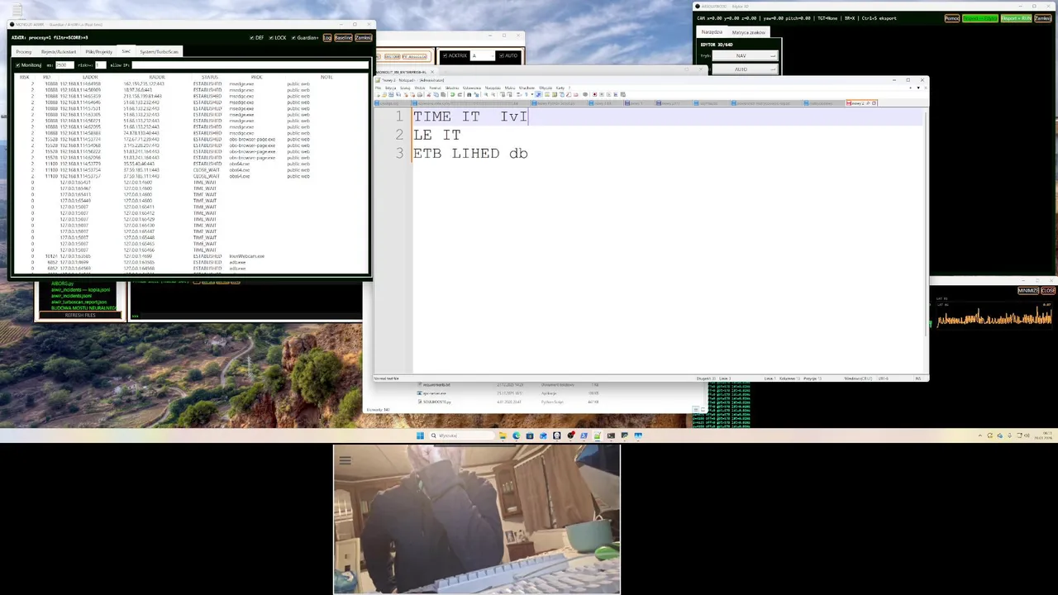Open the AUTO dropdown in Edytor 3D
Viewport: 1058px width, 595px height.
tap(745, 69)
